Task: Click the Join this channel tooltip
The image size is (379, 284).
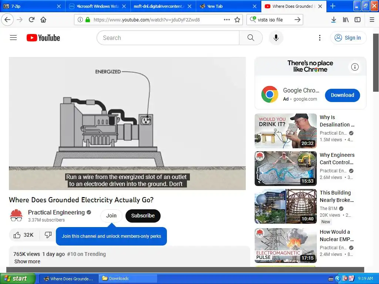Action: coord(111,236)
